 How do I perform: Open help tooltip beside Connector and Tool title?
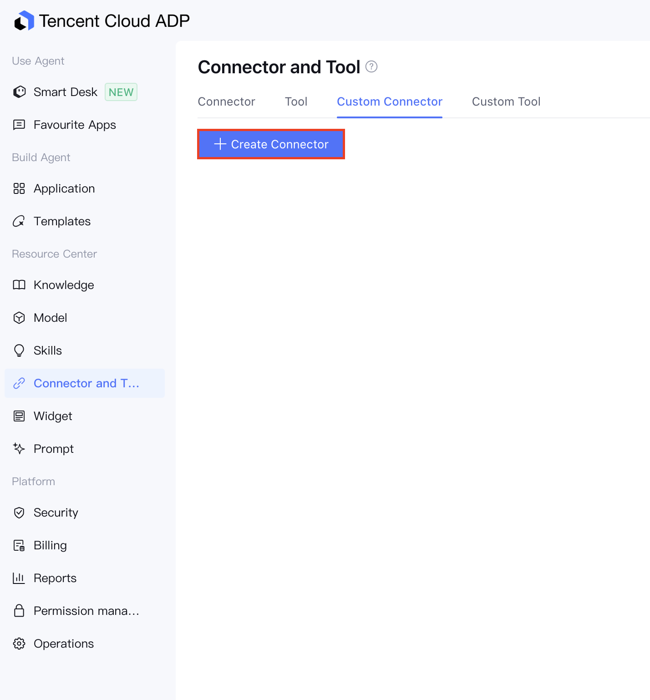point(371,67)
